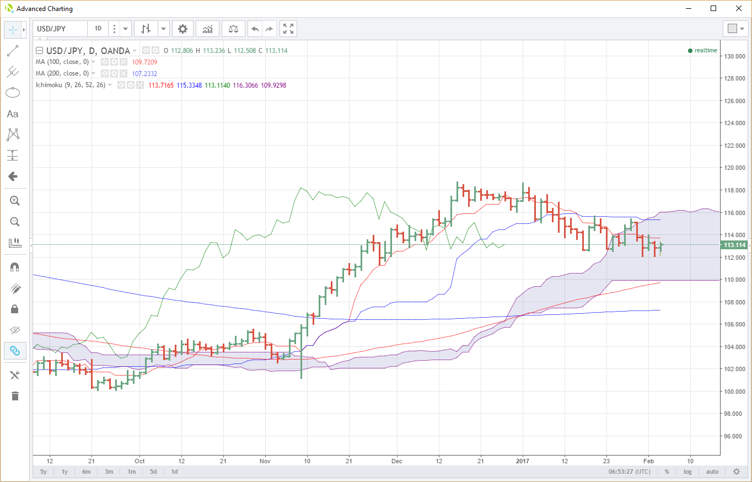Toggle magnet mode

[x=15, y=267]
